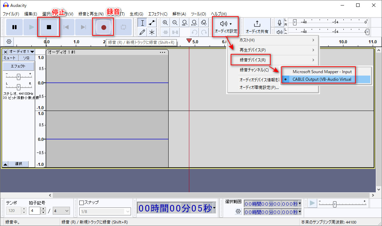Open the ツール(O) menu
This screenshot has width=382, height=226.
click(x=198, y=14)
